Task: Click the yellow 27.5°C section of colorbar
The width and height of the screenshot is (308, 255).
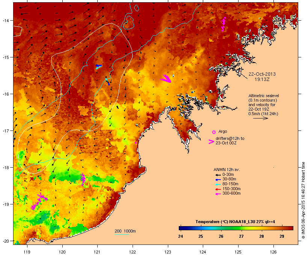Action: pyautogui.click(x=251, y=228)
